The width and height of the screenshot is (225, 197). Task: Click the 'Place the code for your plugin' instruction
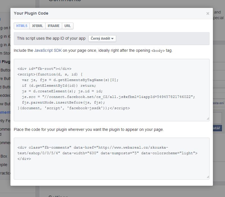(x=89, y=129)
